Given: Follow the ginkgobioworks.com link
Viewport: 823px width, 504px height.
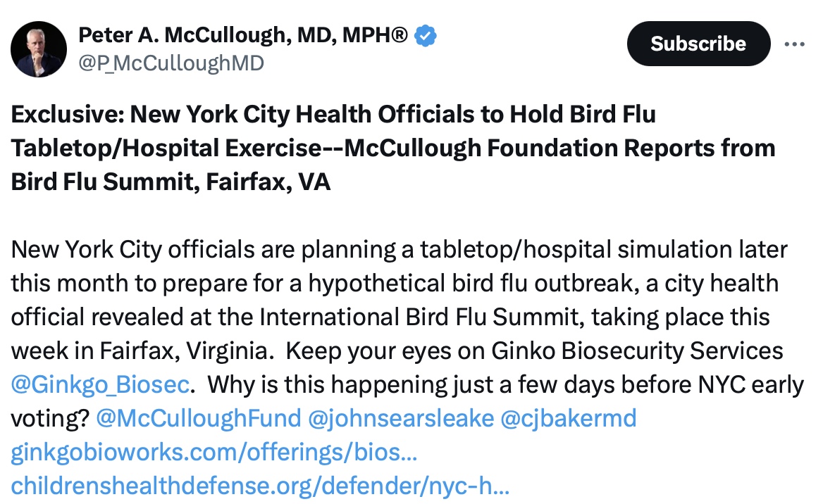Looking at the screenshot, I should (x=214, y=452).
